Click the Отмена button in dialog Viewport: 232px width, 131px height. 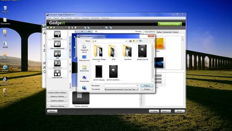[x=147, y=89]
